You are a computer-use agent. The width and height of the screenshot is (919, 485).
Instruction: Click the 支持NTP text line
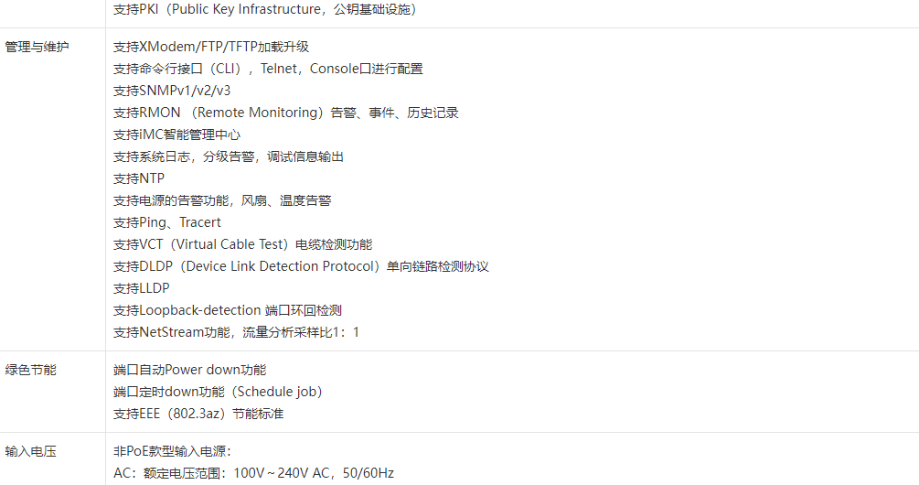139,178
